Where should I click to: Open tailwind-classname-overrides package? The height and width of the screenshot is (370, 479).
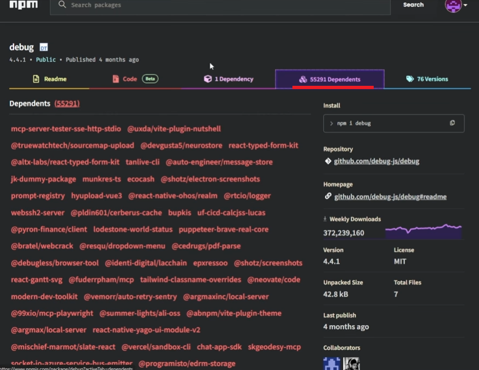[190, 280]
